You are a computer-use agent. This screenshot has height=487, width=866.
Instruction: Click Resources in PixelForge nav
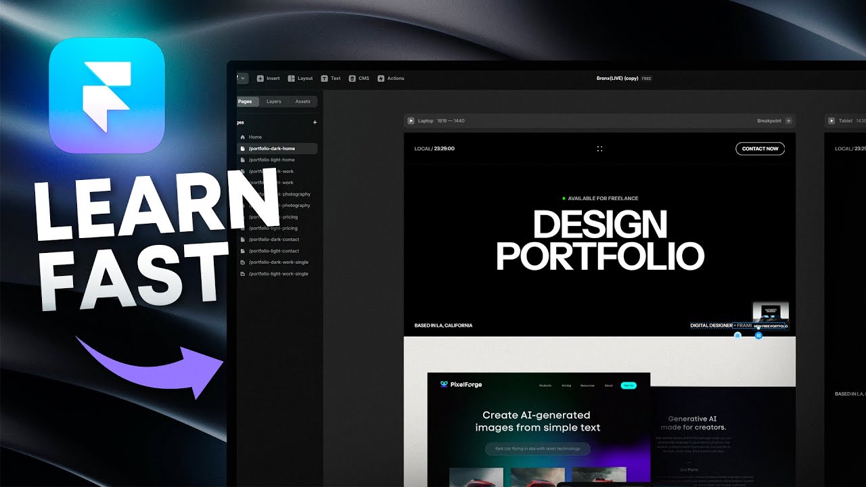[587, 386]
